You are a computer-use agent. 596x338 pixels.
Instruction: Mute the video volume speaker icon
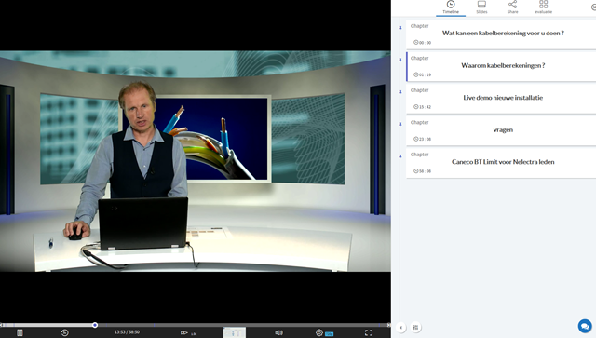[278, 332]
